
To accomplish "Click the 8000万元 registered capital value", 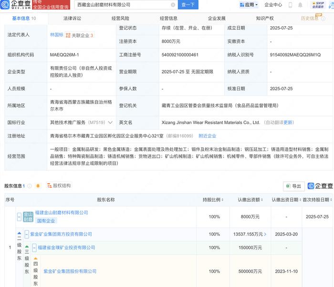I will (171, 41).
